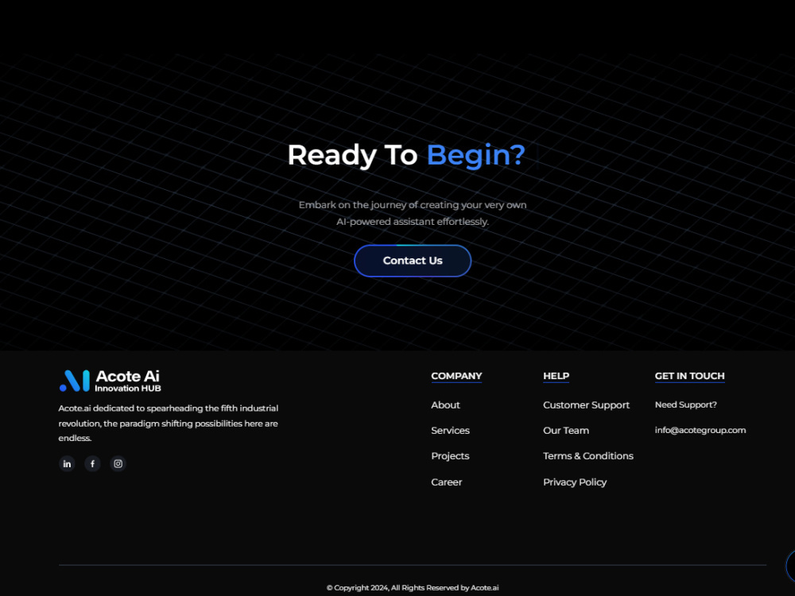Image resolution: width=795 pixels, height=596 pixels.
Task: Click the HELP footer heading
Action: (x=556, y=376)
